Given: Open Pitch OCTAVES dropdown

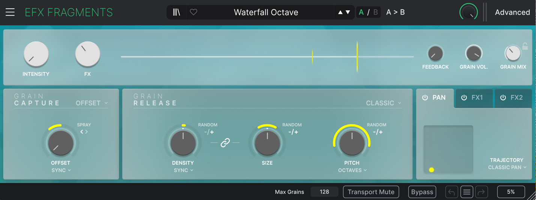Looking at the screenshot, I should (x=352, y=170).
